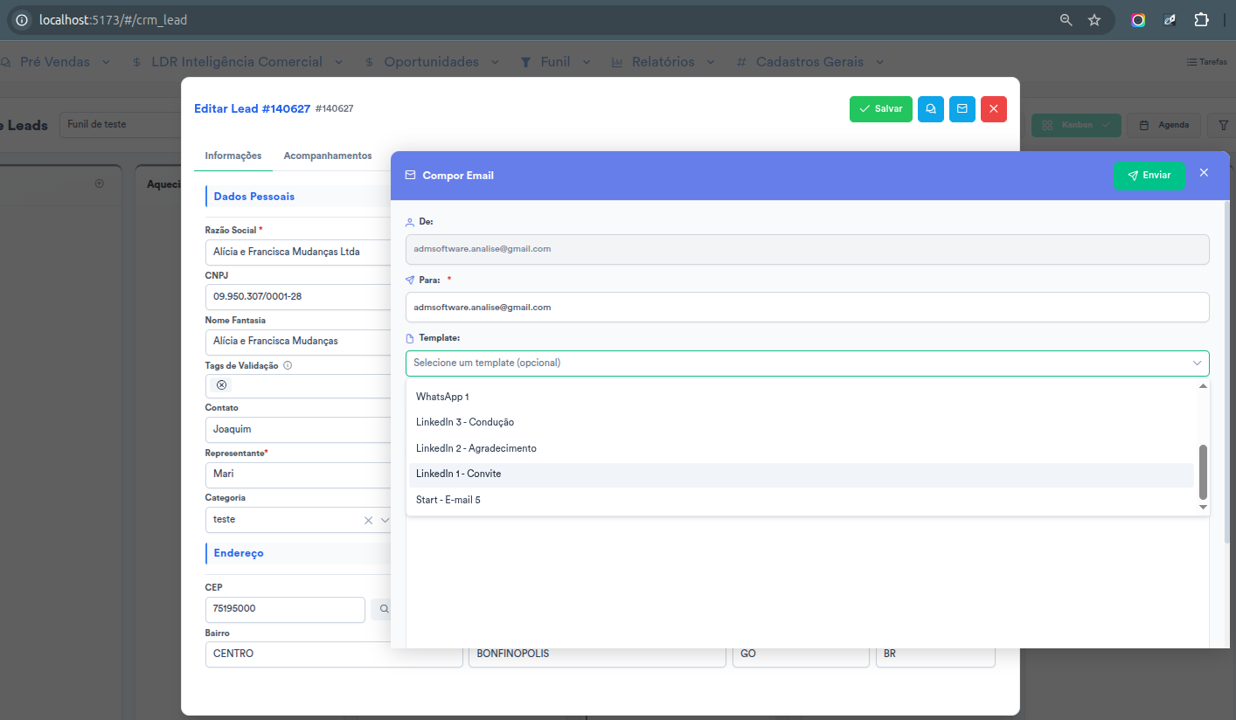1236x720 pixels.
Task: Send the email with Enviar button
Action: click(1149, 176)
